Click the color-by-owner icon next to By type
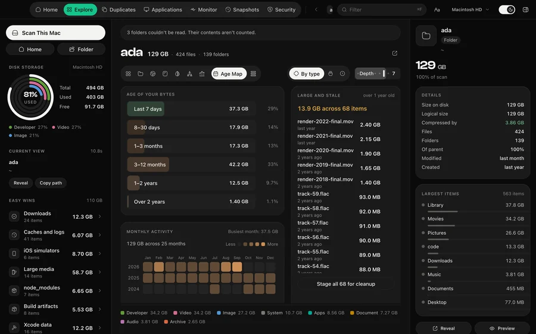Screen dimensions: 536x334 331,74
